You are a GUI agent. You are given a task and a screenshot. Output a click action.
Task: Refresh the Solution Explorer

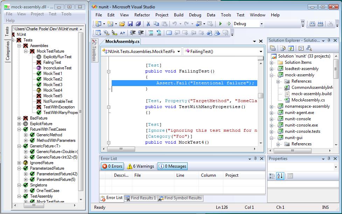(291, 48)
